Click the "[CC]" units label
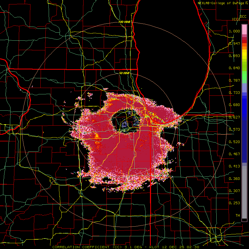This screenshot has height=249, width=249. pyautogui.click(x=236, y=19)
